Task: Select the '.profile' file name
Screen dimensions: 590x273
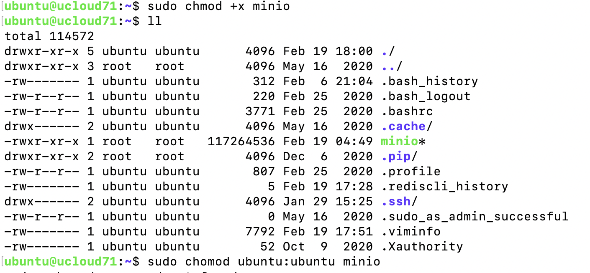Action: point(411,172)
